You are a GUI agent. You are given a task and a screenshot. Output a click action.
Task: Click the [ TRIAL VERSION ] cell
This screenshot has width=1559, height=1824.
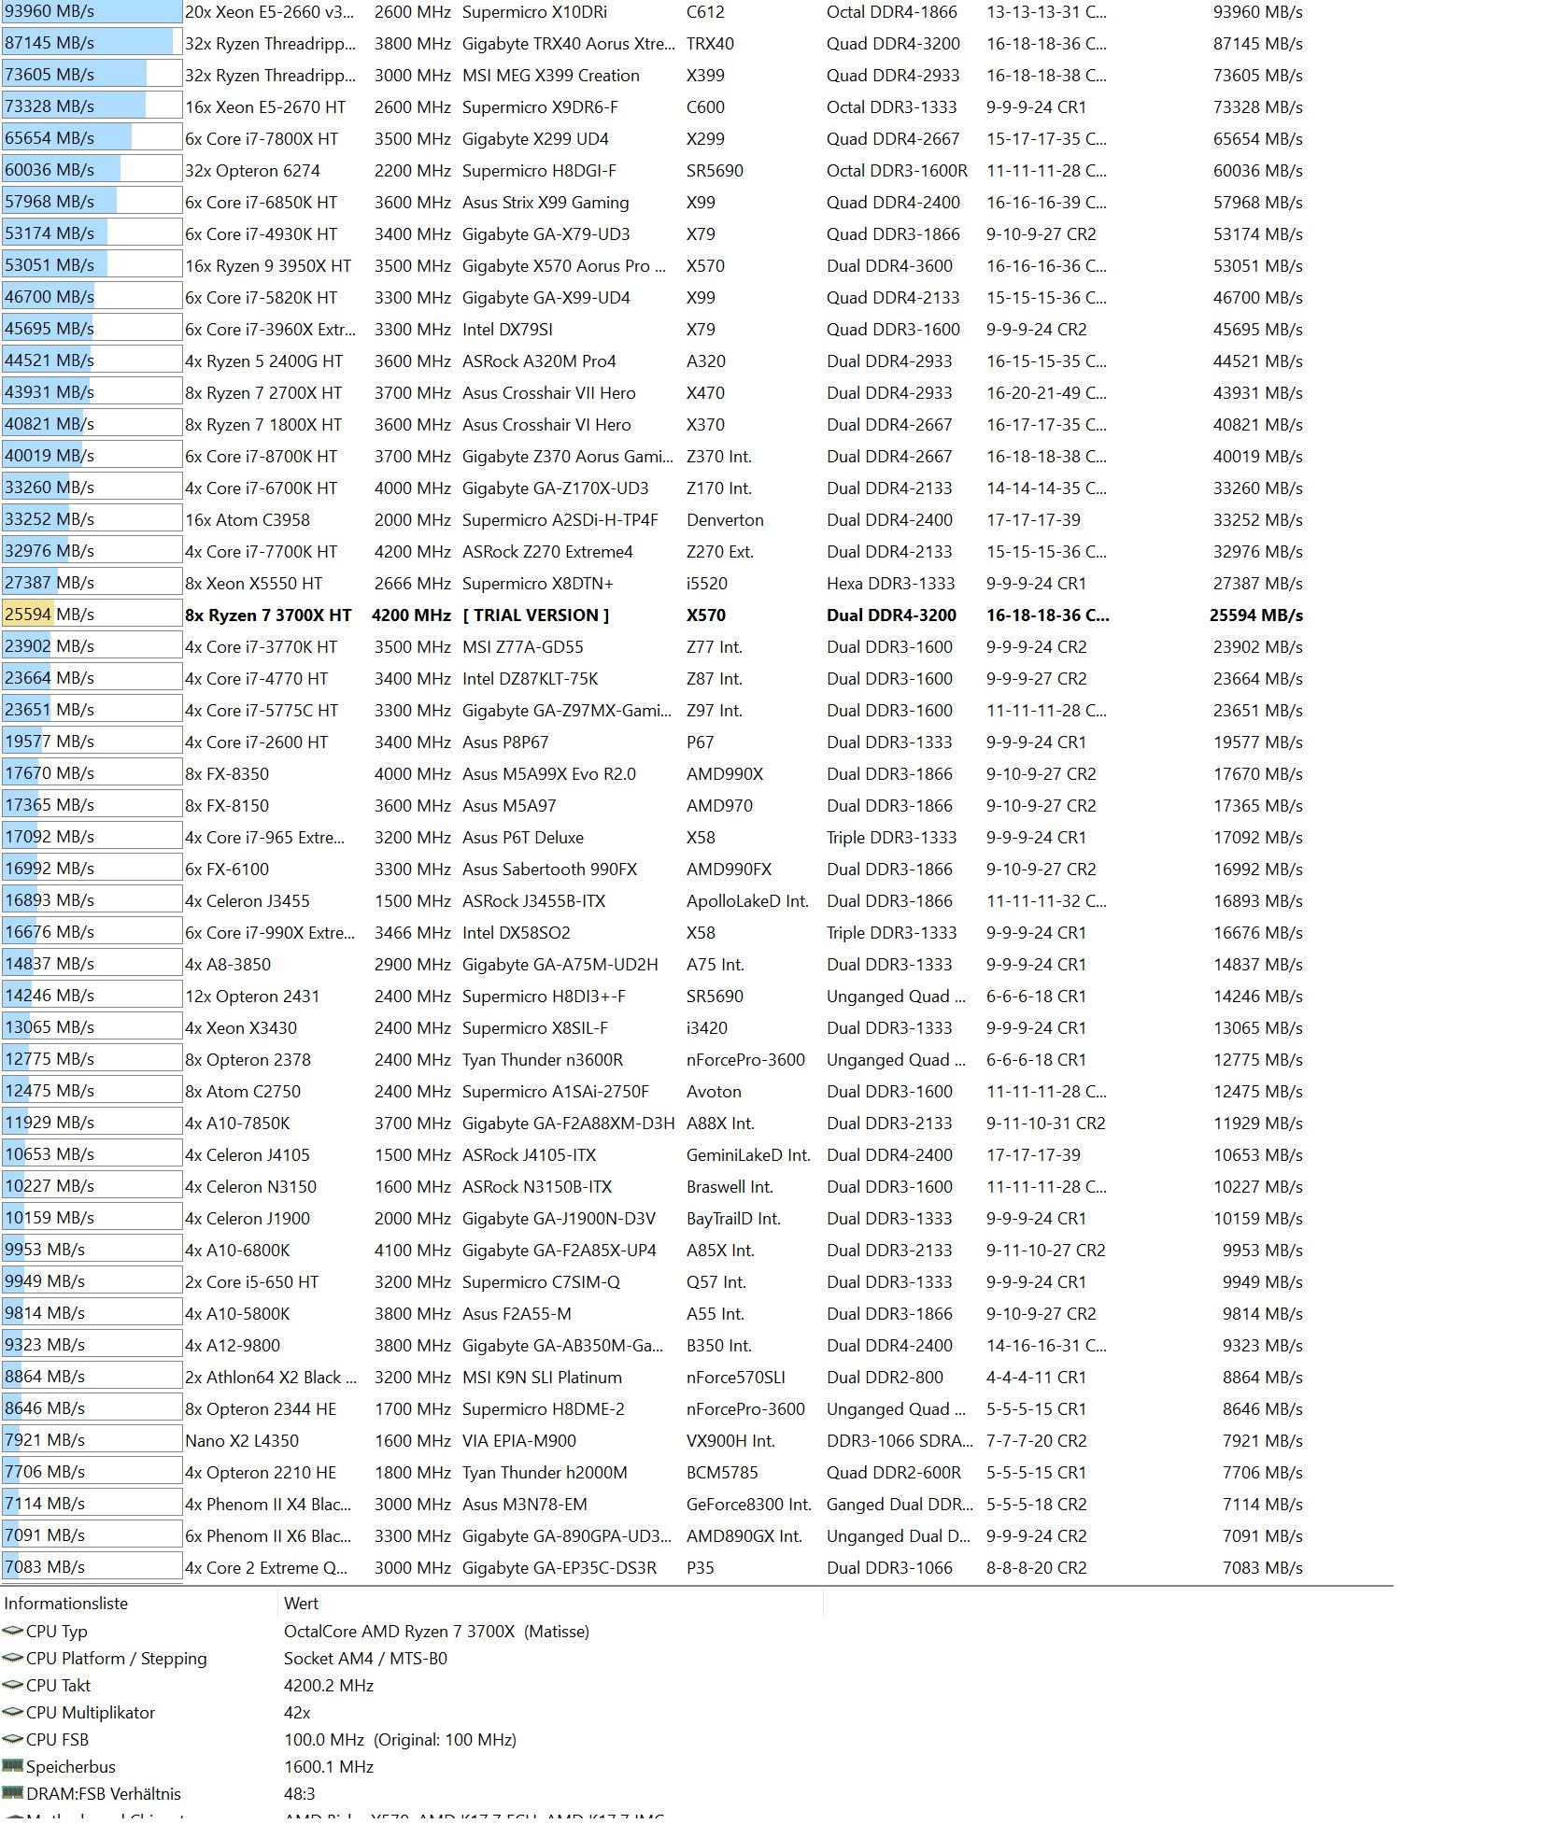tap(536, 615)
